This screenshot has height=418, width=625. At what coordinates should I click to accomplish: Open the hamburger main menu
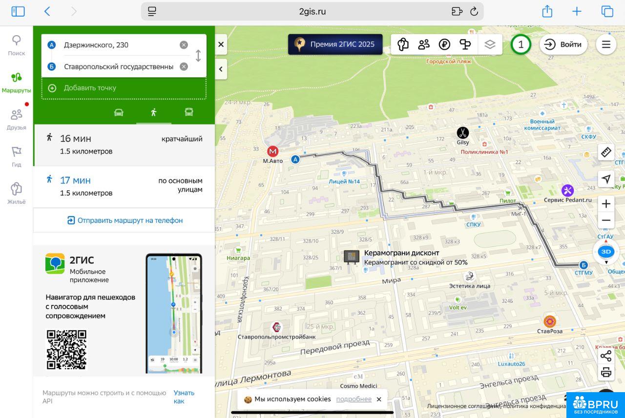[606, 44]
